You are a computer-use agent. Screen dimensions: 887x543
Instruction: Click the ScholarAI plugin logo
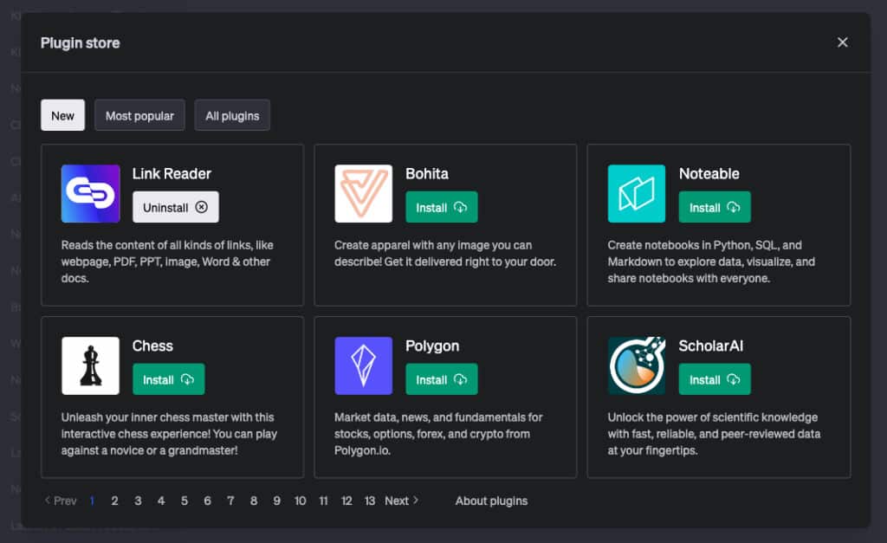point(637,365)
